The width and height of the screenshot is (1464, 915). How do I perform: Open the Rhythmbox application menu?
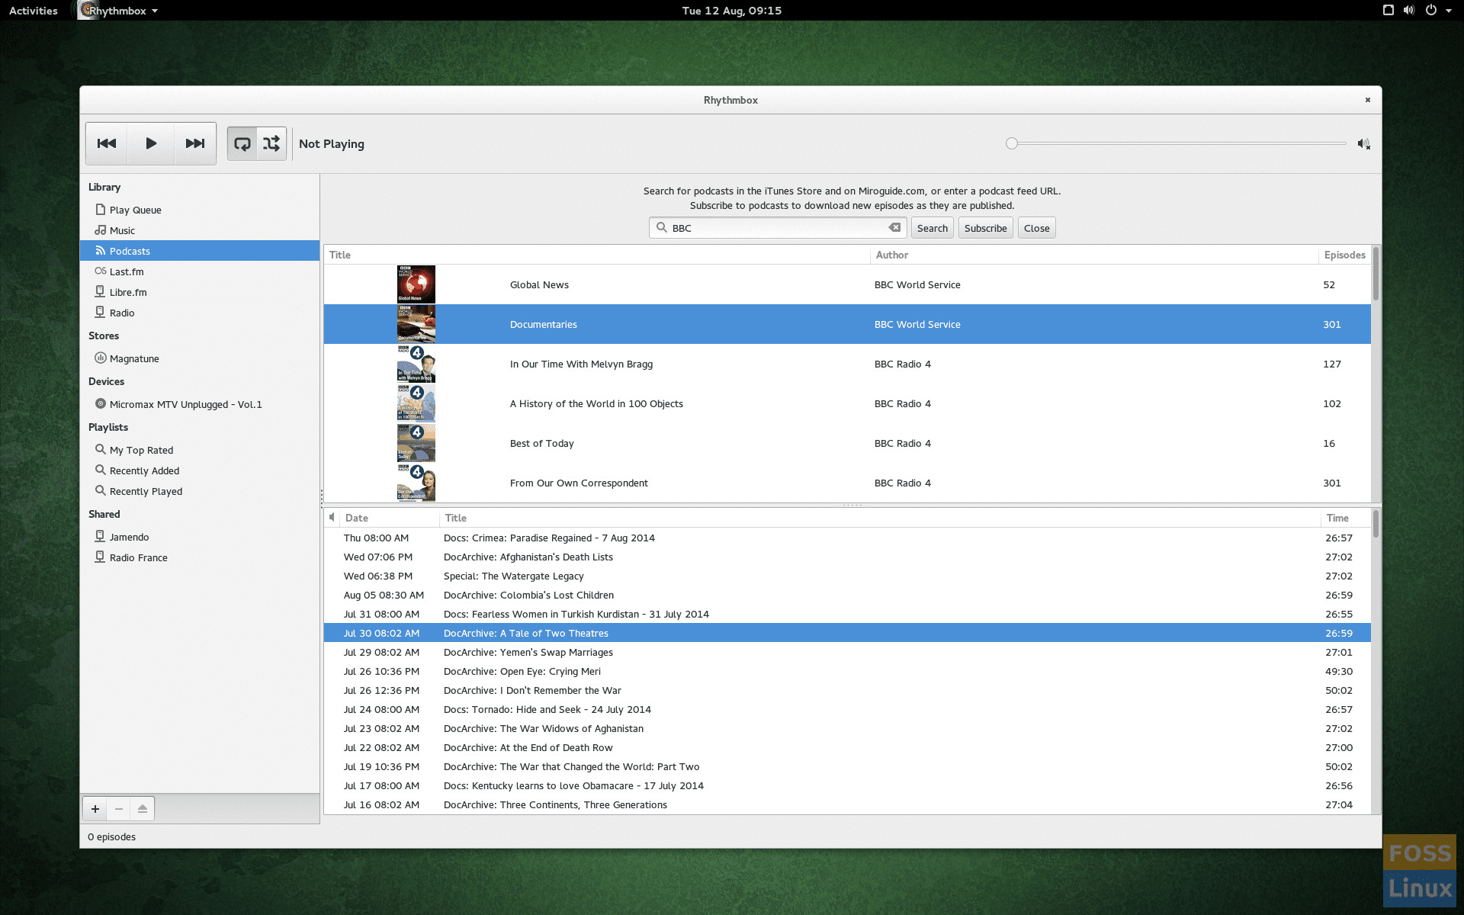coord(118,11)
